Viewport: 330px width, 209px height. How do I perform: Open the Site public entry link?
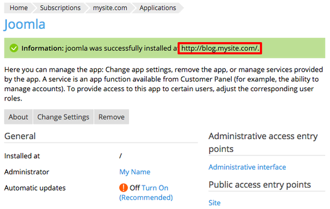[x=214, y=203]
